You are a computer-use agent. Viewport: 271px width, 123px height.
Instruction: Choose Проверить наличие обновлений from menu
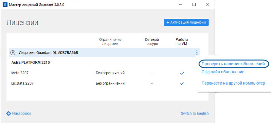(233, 64)
